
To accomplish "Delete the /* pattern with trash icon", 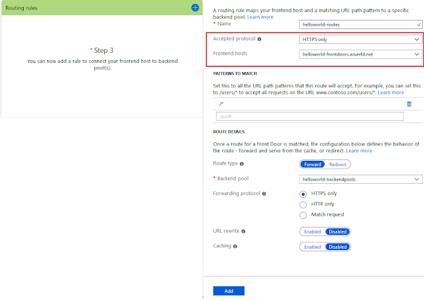I will coord(409,104).
